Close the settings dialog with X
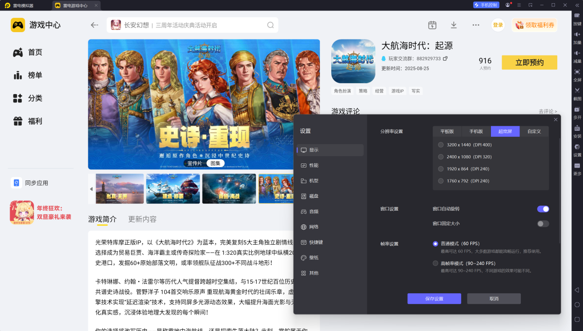 tap(555, 120)
